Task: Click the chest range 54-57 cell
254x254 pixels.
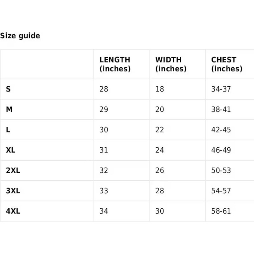Action: coord(221,191)
